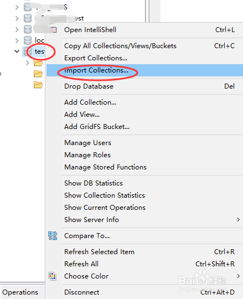
Task: Open Show Server Info submenu arrow
Action: [x=238, y=220]
